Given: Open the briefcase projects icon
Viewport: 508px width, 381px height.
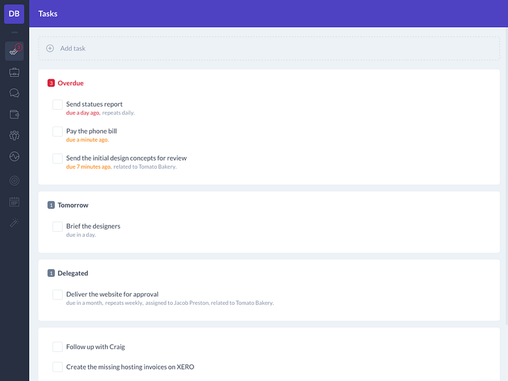Looking at the screenshot, I should 14,72.
